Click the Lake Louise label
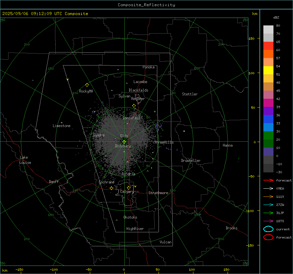This screenshot has height=274, width=293. tap(25, 160)
